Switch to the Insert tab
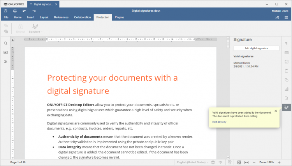The width and height of the screenshot is (292, 166). tap(31, 17)
